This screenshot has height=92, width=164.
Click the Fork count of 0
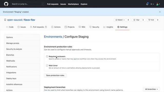[158, 20]
